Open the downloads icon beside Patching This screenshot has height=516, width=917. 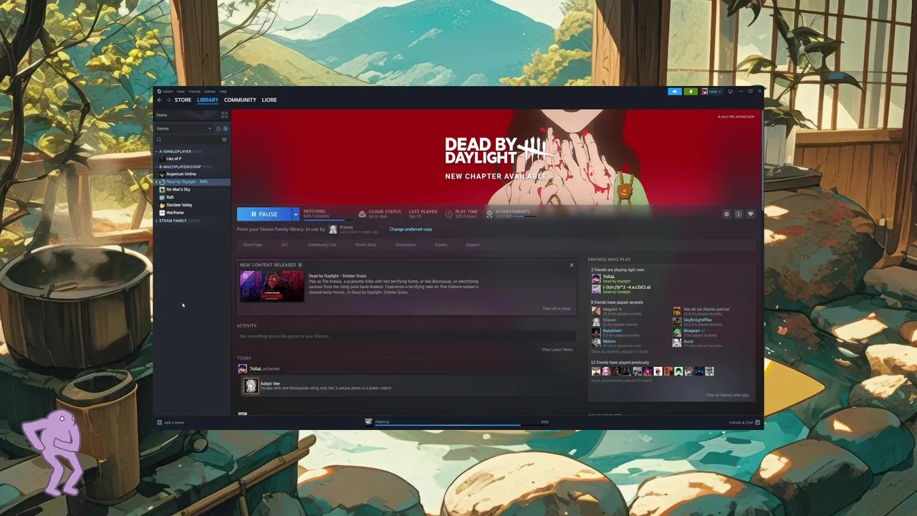point(368,422)
